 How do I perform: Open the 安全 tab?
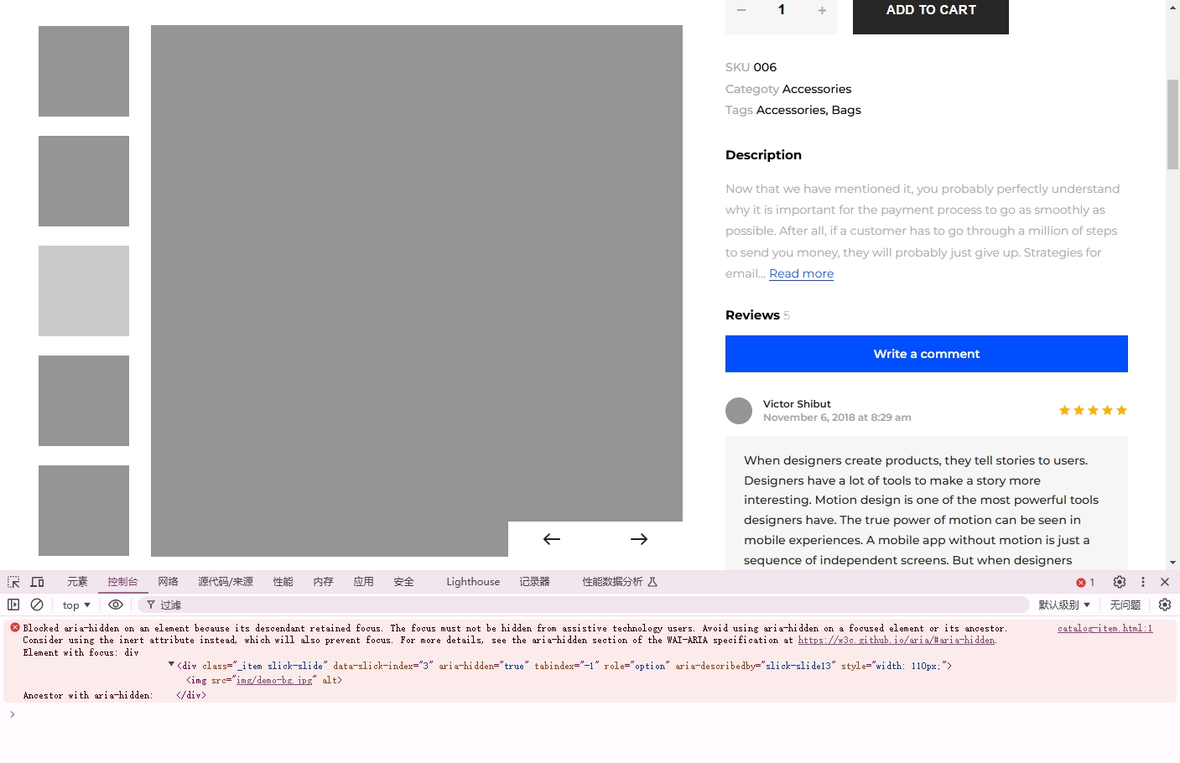(403, 582)
